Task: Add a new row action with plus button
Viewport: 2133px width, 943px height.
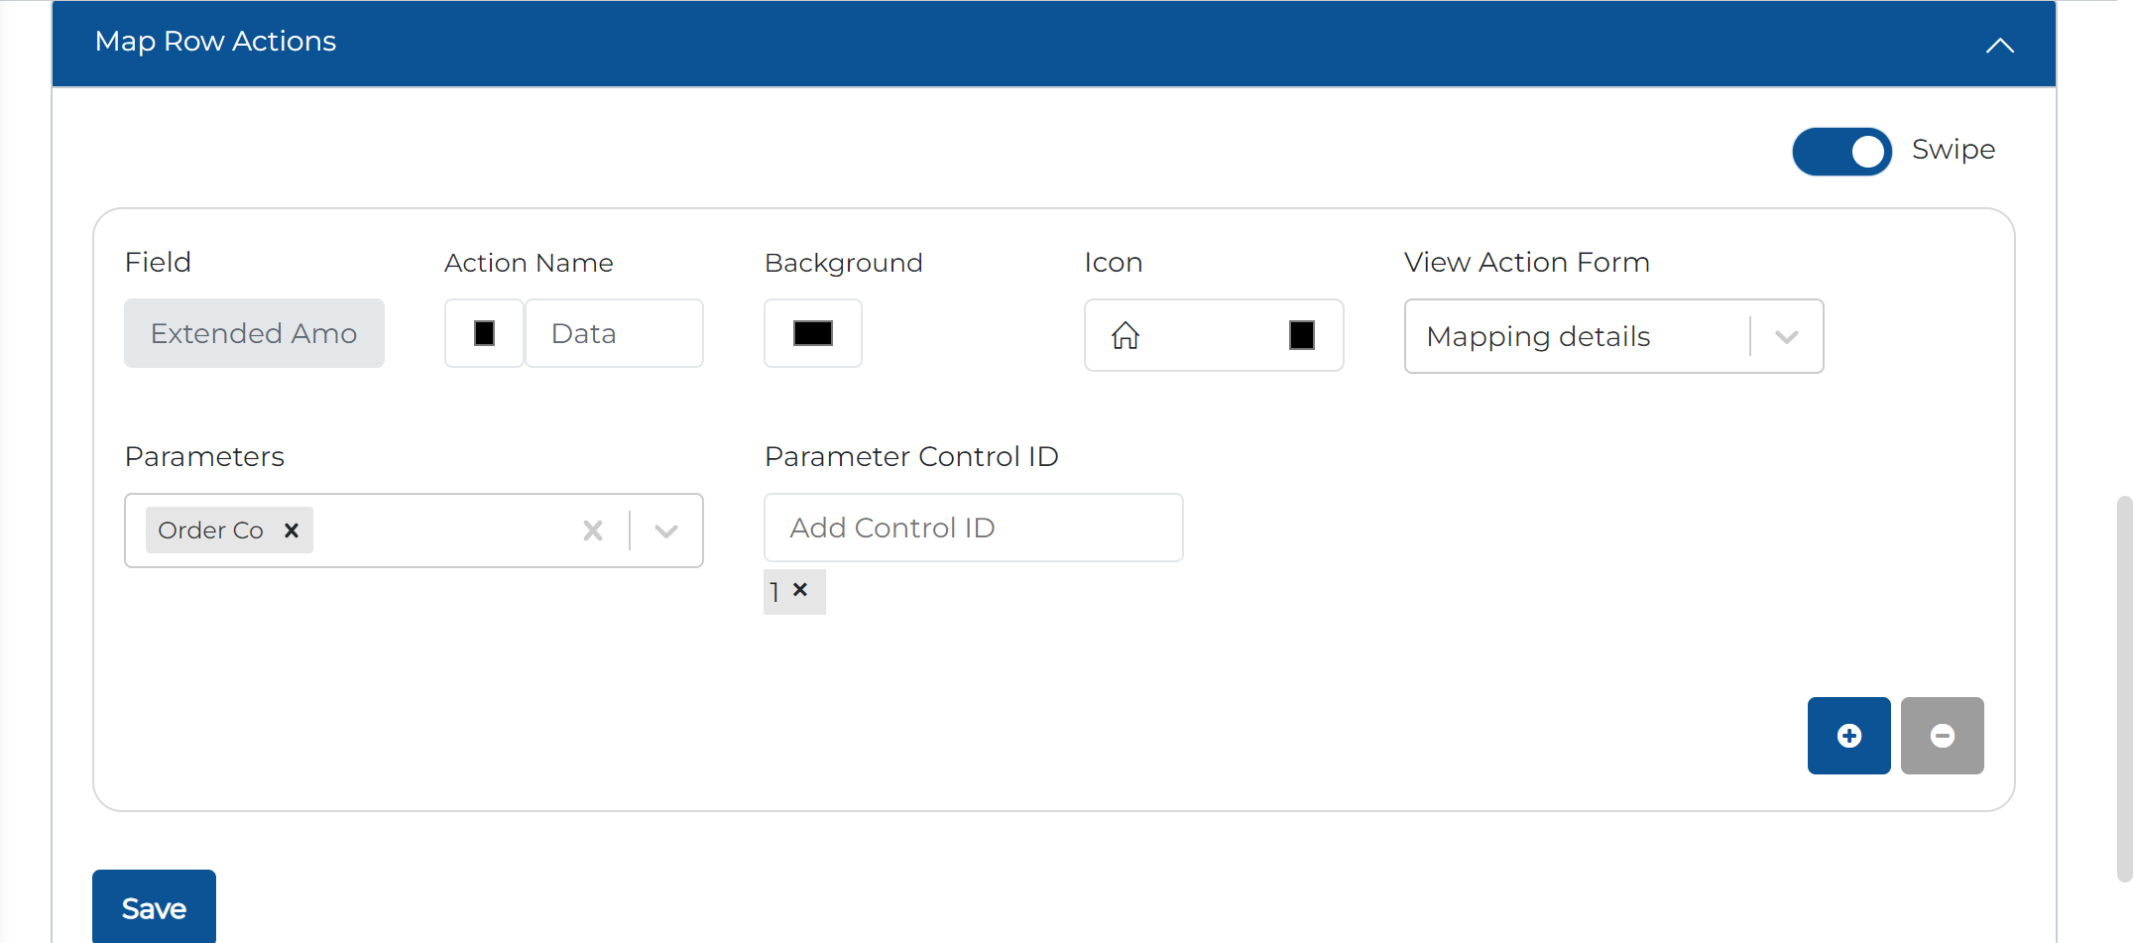Action: (x=1848, y=736)
